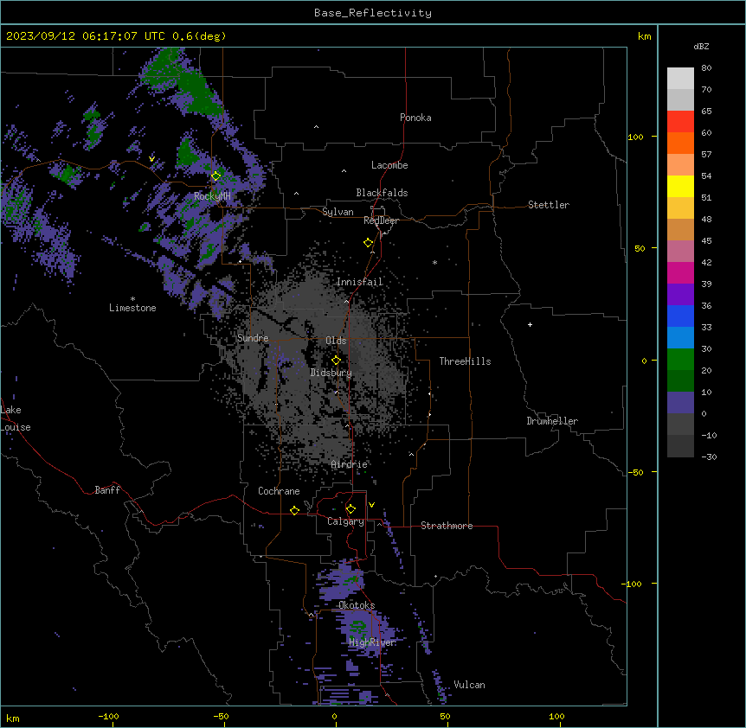The image size is (746, 728).
Task: Select the Calgary label
Action: (345, 521)
